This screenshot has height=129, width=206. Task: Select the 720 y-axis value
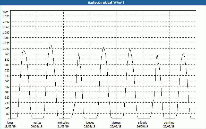7,70
